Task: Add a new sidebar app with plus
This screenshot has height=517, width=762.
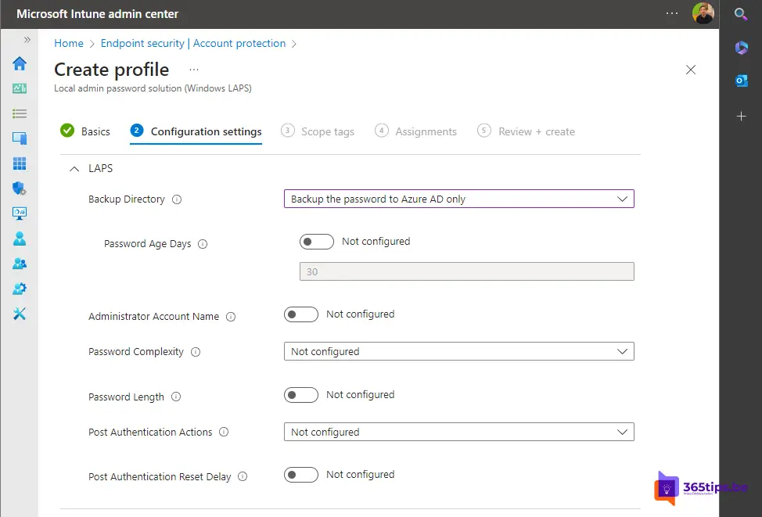Action: tap(741, 116)
